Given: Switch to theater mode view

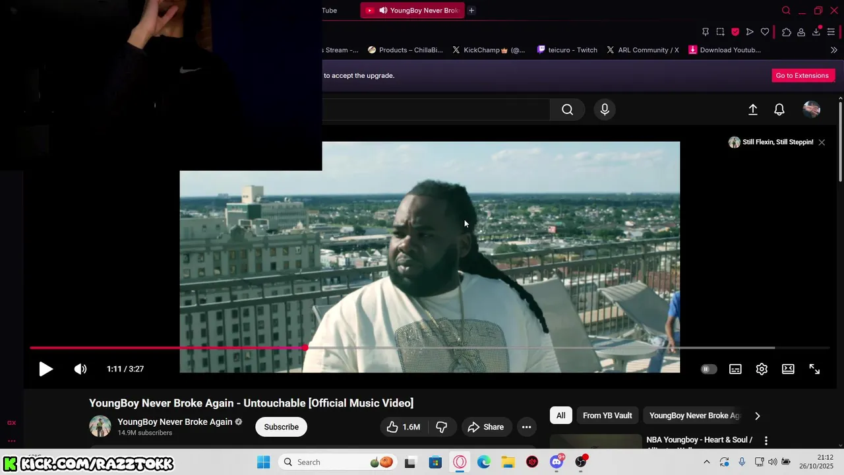Looking at the screenshot, I should pos(788,369).
